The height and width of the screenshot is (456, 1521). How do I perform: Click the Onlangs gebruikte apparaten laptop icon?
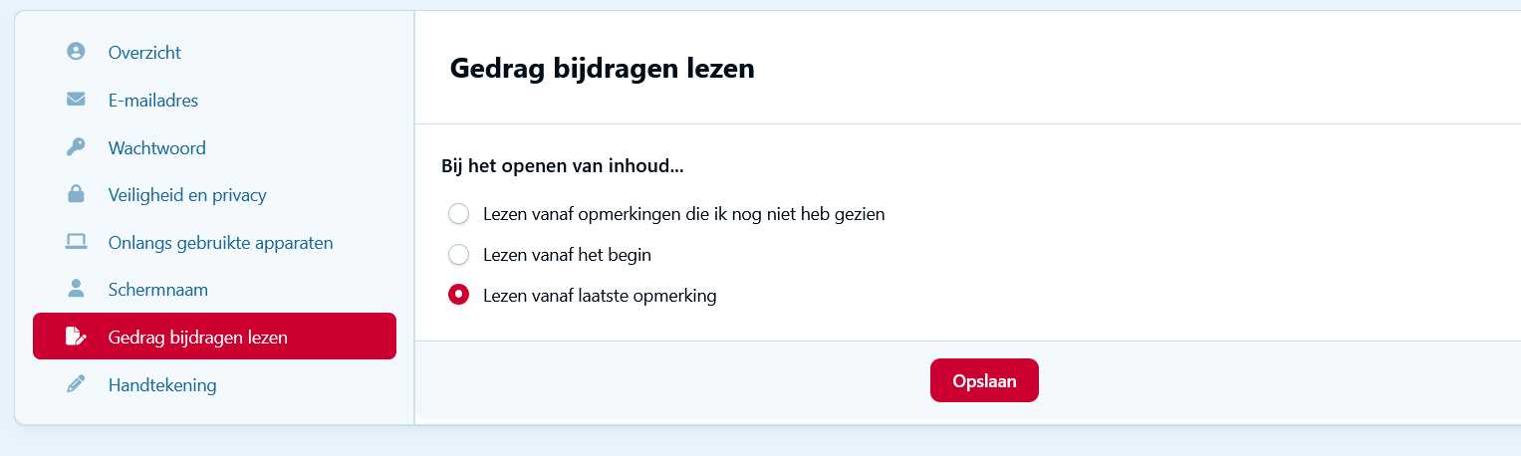point(76,242)
